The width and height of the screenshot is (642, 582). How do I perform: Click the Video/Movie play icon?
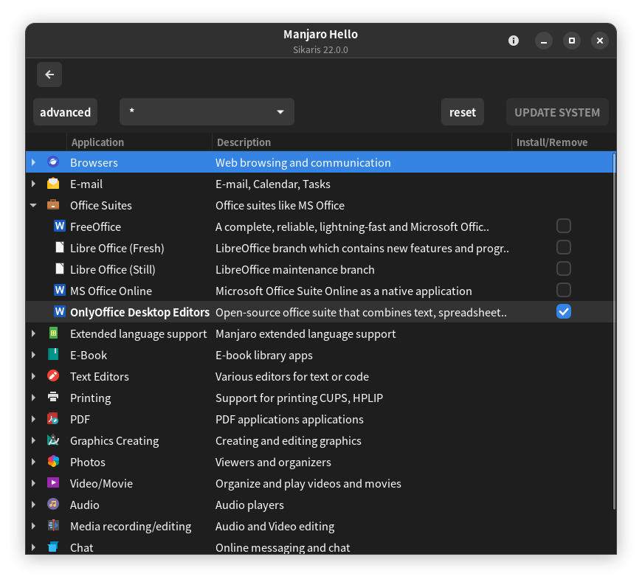tap(53, 482)
